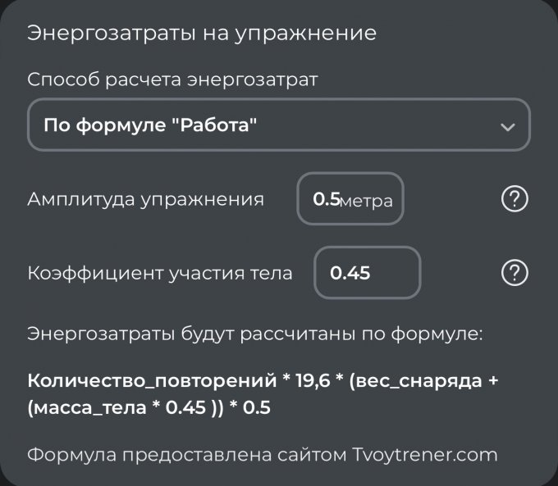
Task: Click the метра unit label
Action: 366,201
